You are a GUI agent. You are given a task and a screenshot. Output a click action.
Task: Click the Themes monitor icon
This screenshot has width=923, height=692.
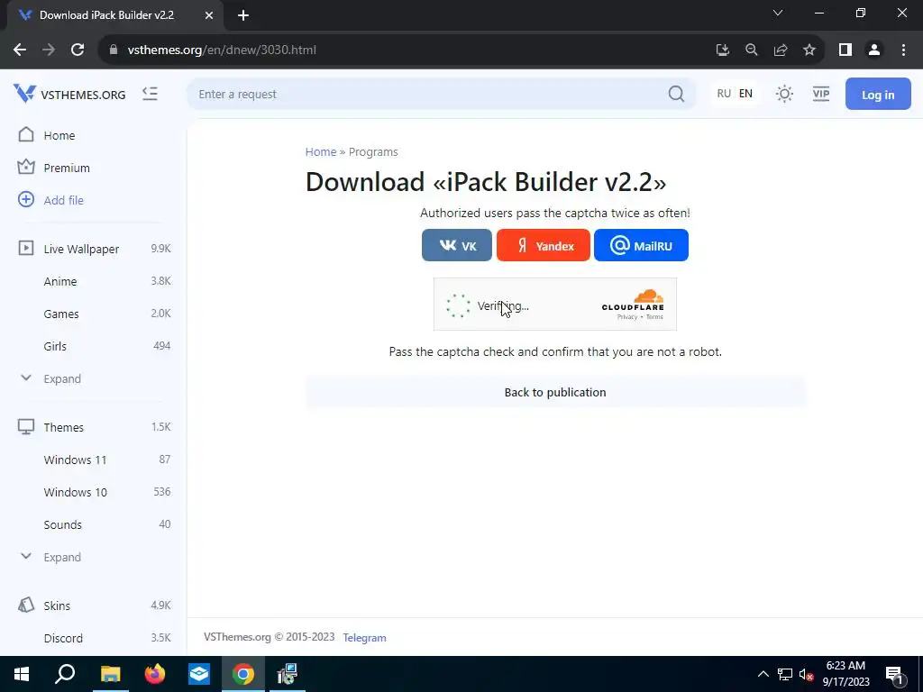26,426
